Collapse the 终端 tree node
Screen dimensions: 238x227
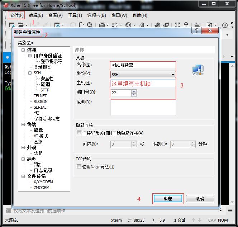pyautogui.click(x=23, y=124)
